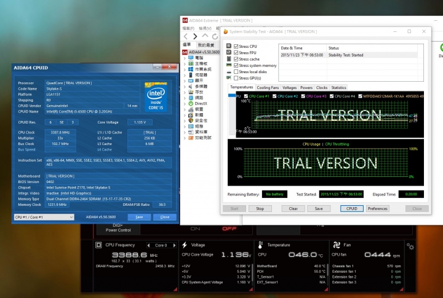
Task: Select the 伺服器 server icon in tree
Action: click(x=191, y=75)
